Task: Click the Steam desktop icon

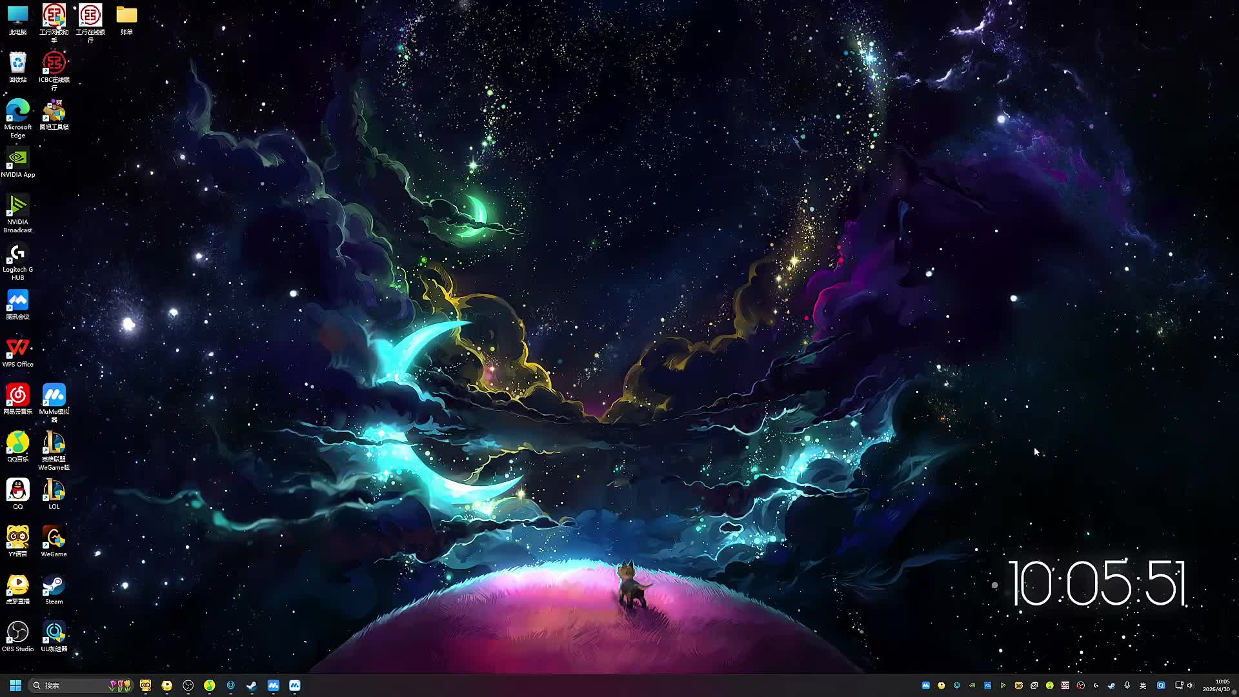Action: (x=54, y=586)
